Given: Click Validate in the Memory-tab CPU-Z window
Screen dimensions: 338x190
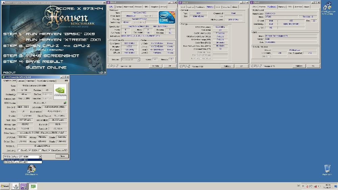Looking at the screenshot, I should click(227, 66).
